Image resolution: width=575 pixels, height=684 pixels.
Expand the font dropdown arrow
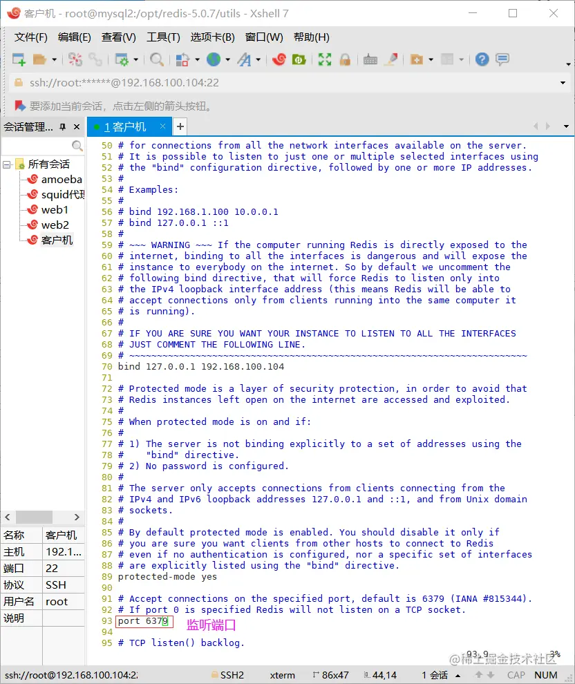258,59
